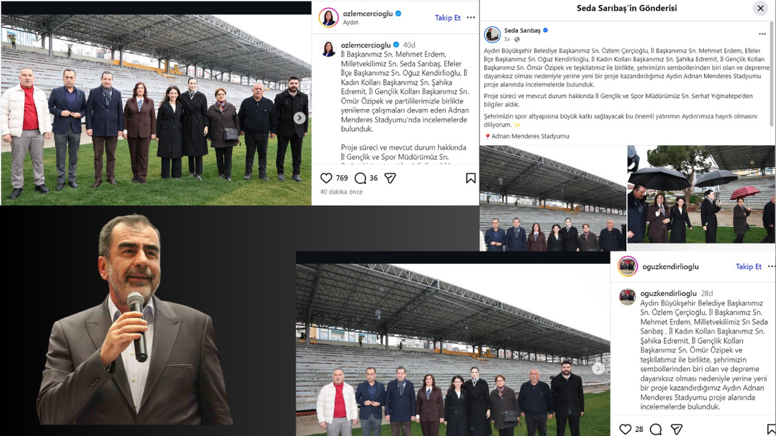Share the oguzkendirlioglu post via paper plane icon
The height and width of the screenshot is (436, 776).
[x=677, y=429]
